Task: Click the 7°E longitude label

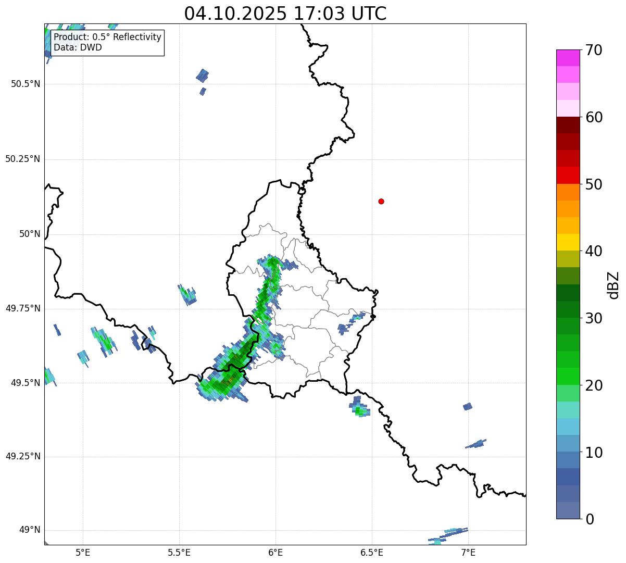Action: pyautogui.click(x=468, y=553)
